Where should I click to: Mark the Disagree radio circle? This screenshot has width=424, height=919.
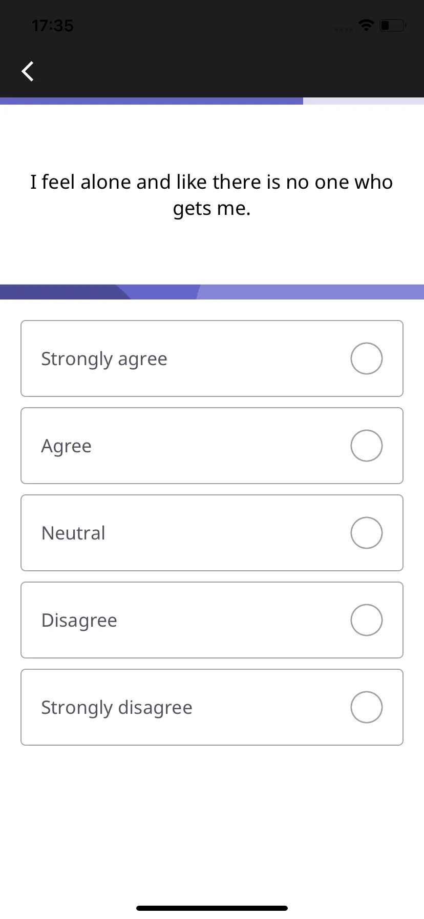pos(367,620)
